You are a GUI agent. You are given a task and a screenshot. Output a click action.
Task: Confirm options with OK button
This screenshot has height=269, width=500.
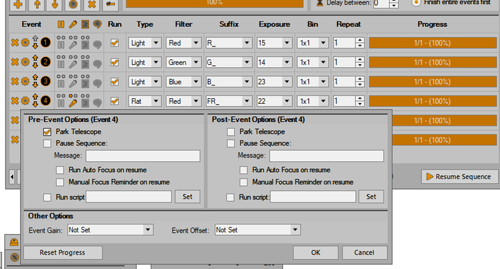[x=316, y=253]
